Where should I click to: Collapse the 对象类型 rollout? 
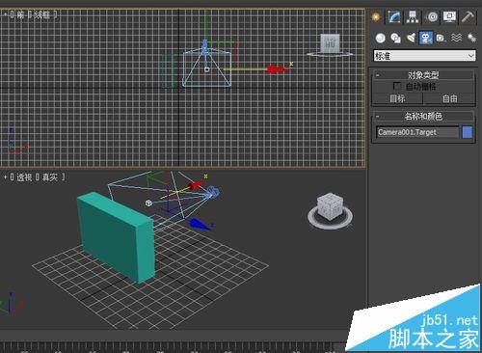pos(423,75)
